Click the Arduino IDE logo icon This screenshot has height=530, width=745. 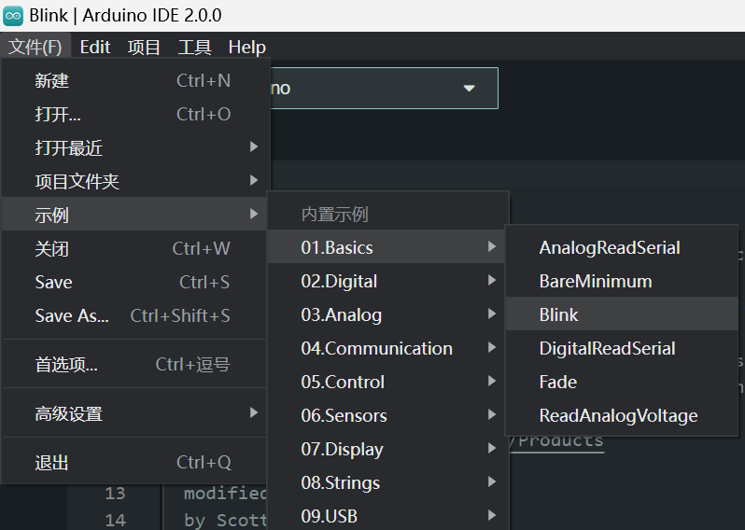pos(13,16)
